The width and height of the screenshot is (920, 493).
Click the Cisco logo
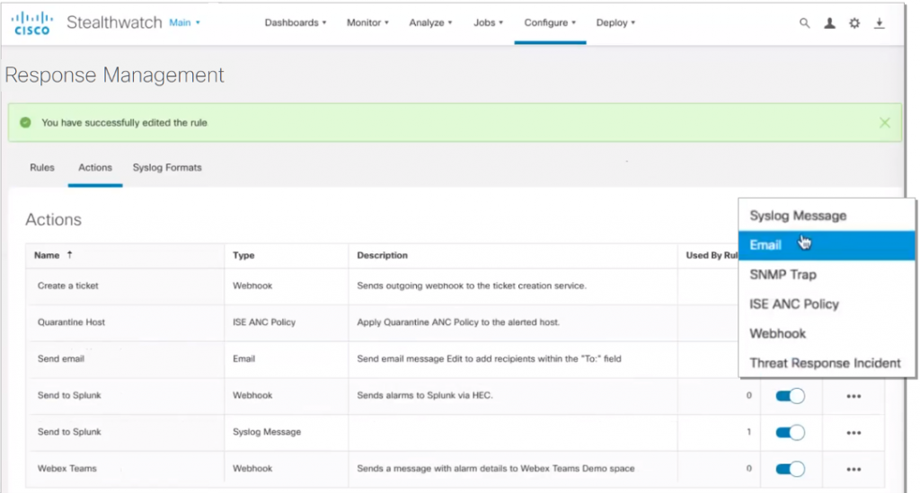[31, 23]
